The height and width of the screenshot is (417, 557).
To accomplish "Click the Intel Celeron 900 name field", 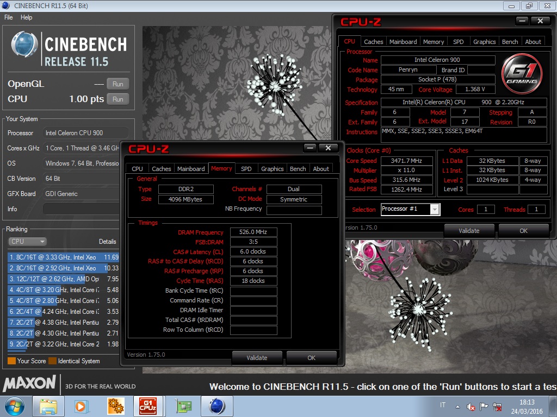I will 438,60.
